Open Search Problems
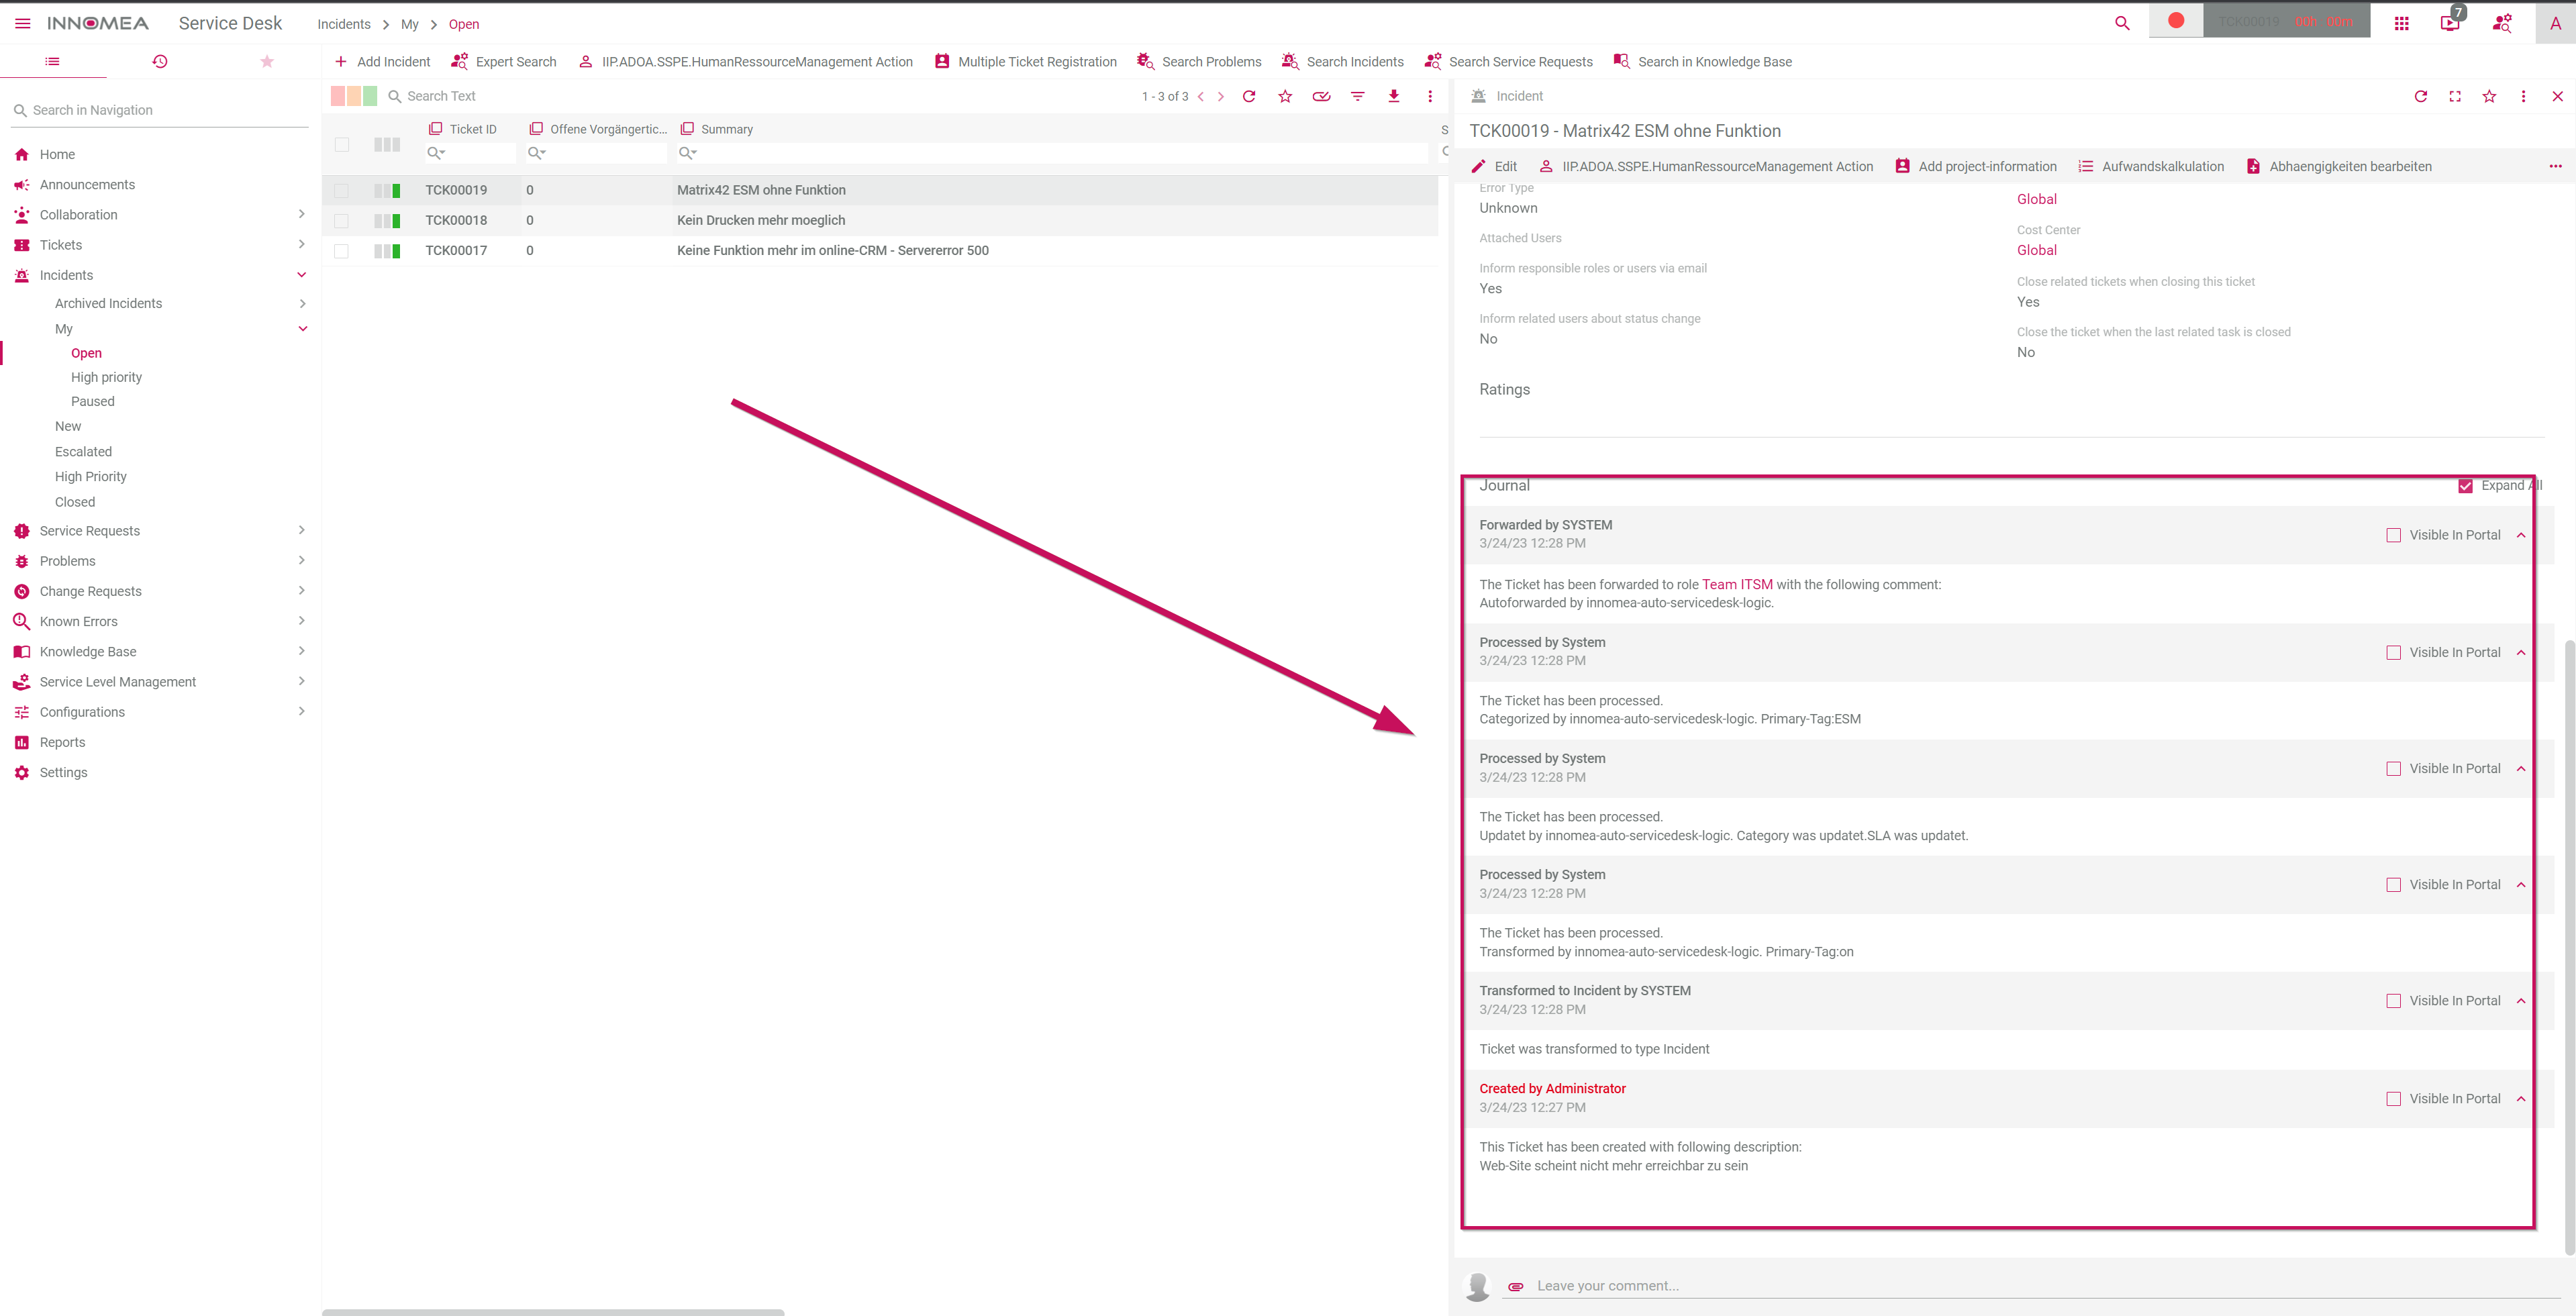The image size is (2576, 1316). [1199, 61]
